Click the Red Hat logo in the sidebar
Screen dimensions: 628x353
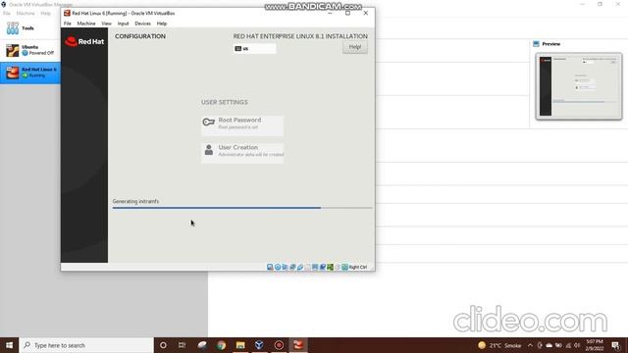[84, 41]
